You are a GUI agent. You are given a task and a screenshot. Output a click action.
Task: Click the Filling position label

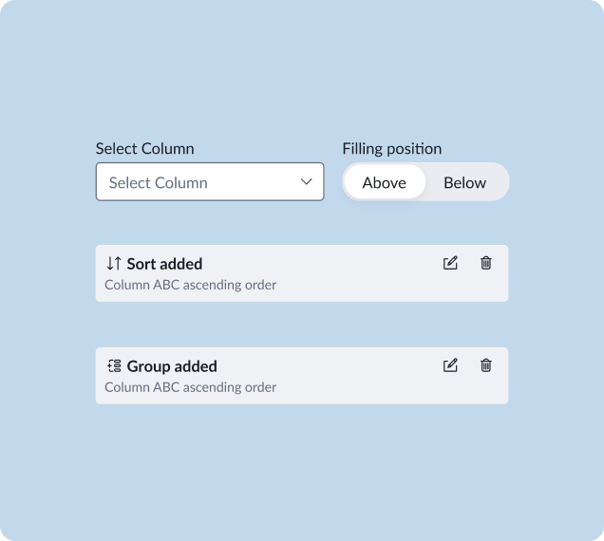391,148
